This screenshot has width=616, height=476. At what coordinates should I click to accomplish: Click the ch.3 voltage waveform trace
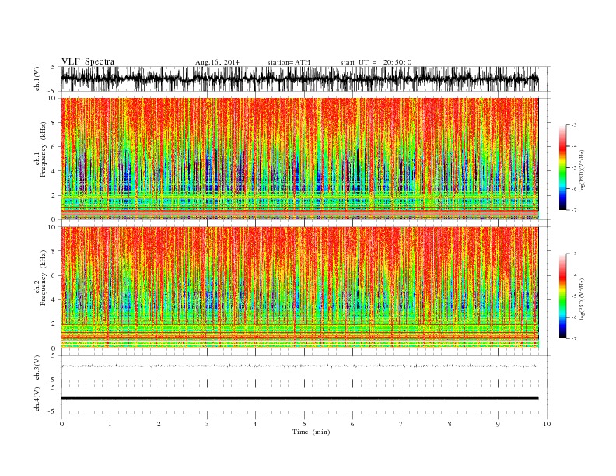(x=299, y=366)
